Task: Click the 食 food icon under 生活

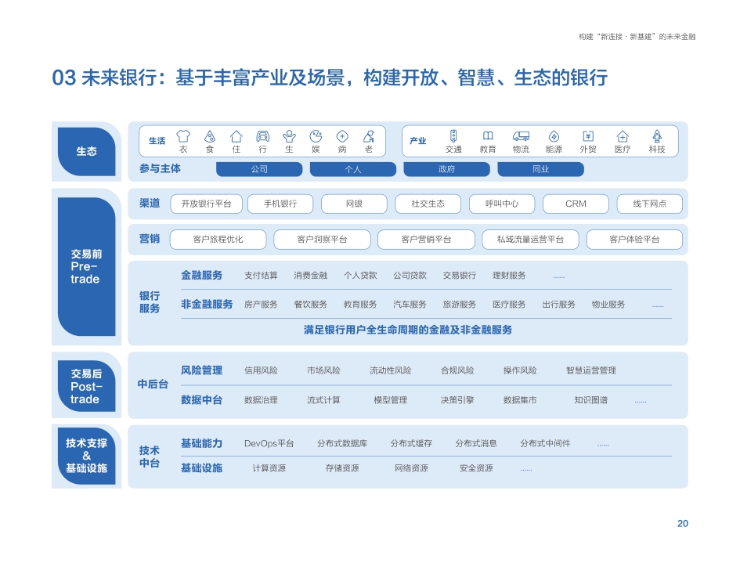Action: pyautogui.click(x=209, y=135)
